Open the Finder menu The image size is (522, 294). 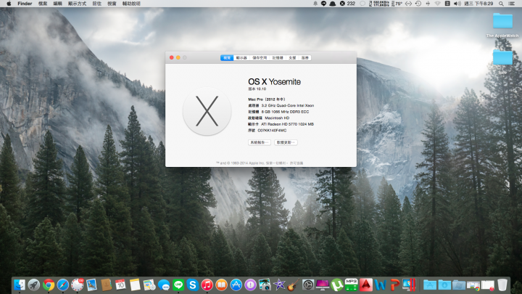point(25,4)
